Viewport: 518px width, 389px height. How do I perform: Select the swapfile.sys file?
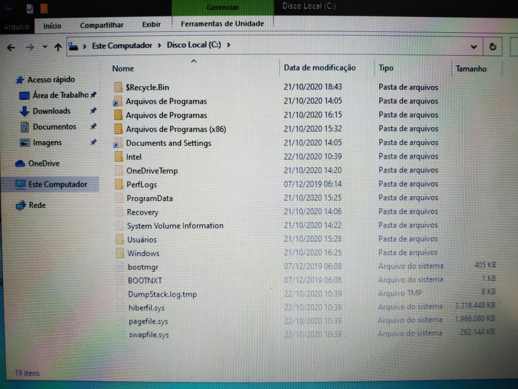pos(149,335)
